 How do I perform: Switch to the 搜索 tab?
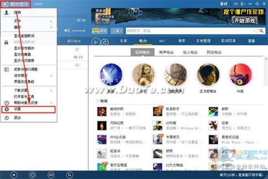pyautogui.click(x=182, y=41)
